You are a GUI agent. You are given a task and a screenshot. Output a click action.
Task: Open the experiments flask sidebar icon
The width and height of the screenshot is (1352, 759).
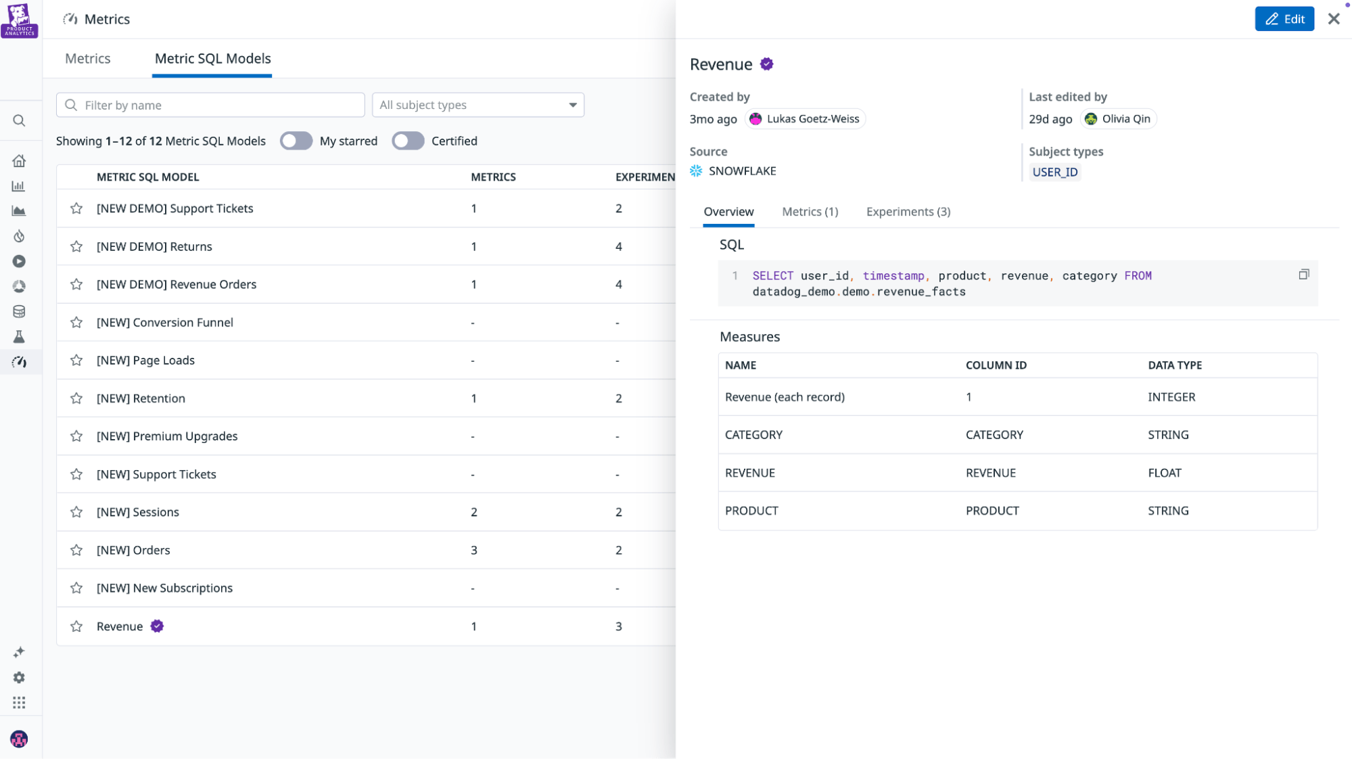pos(19,337)
